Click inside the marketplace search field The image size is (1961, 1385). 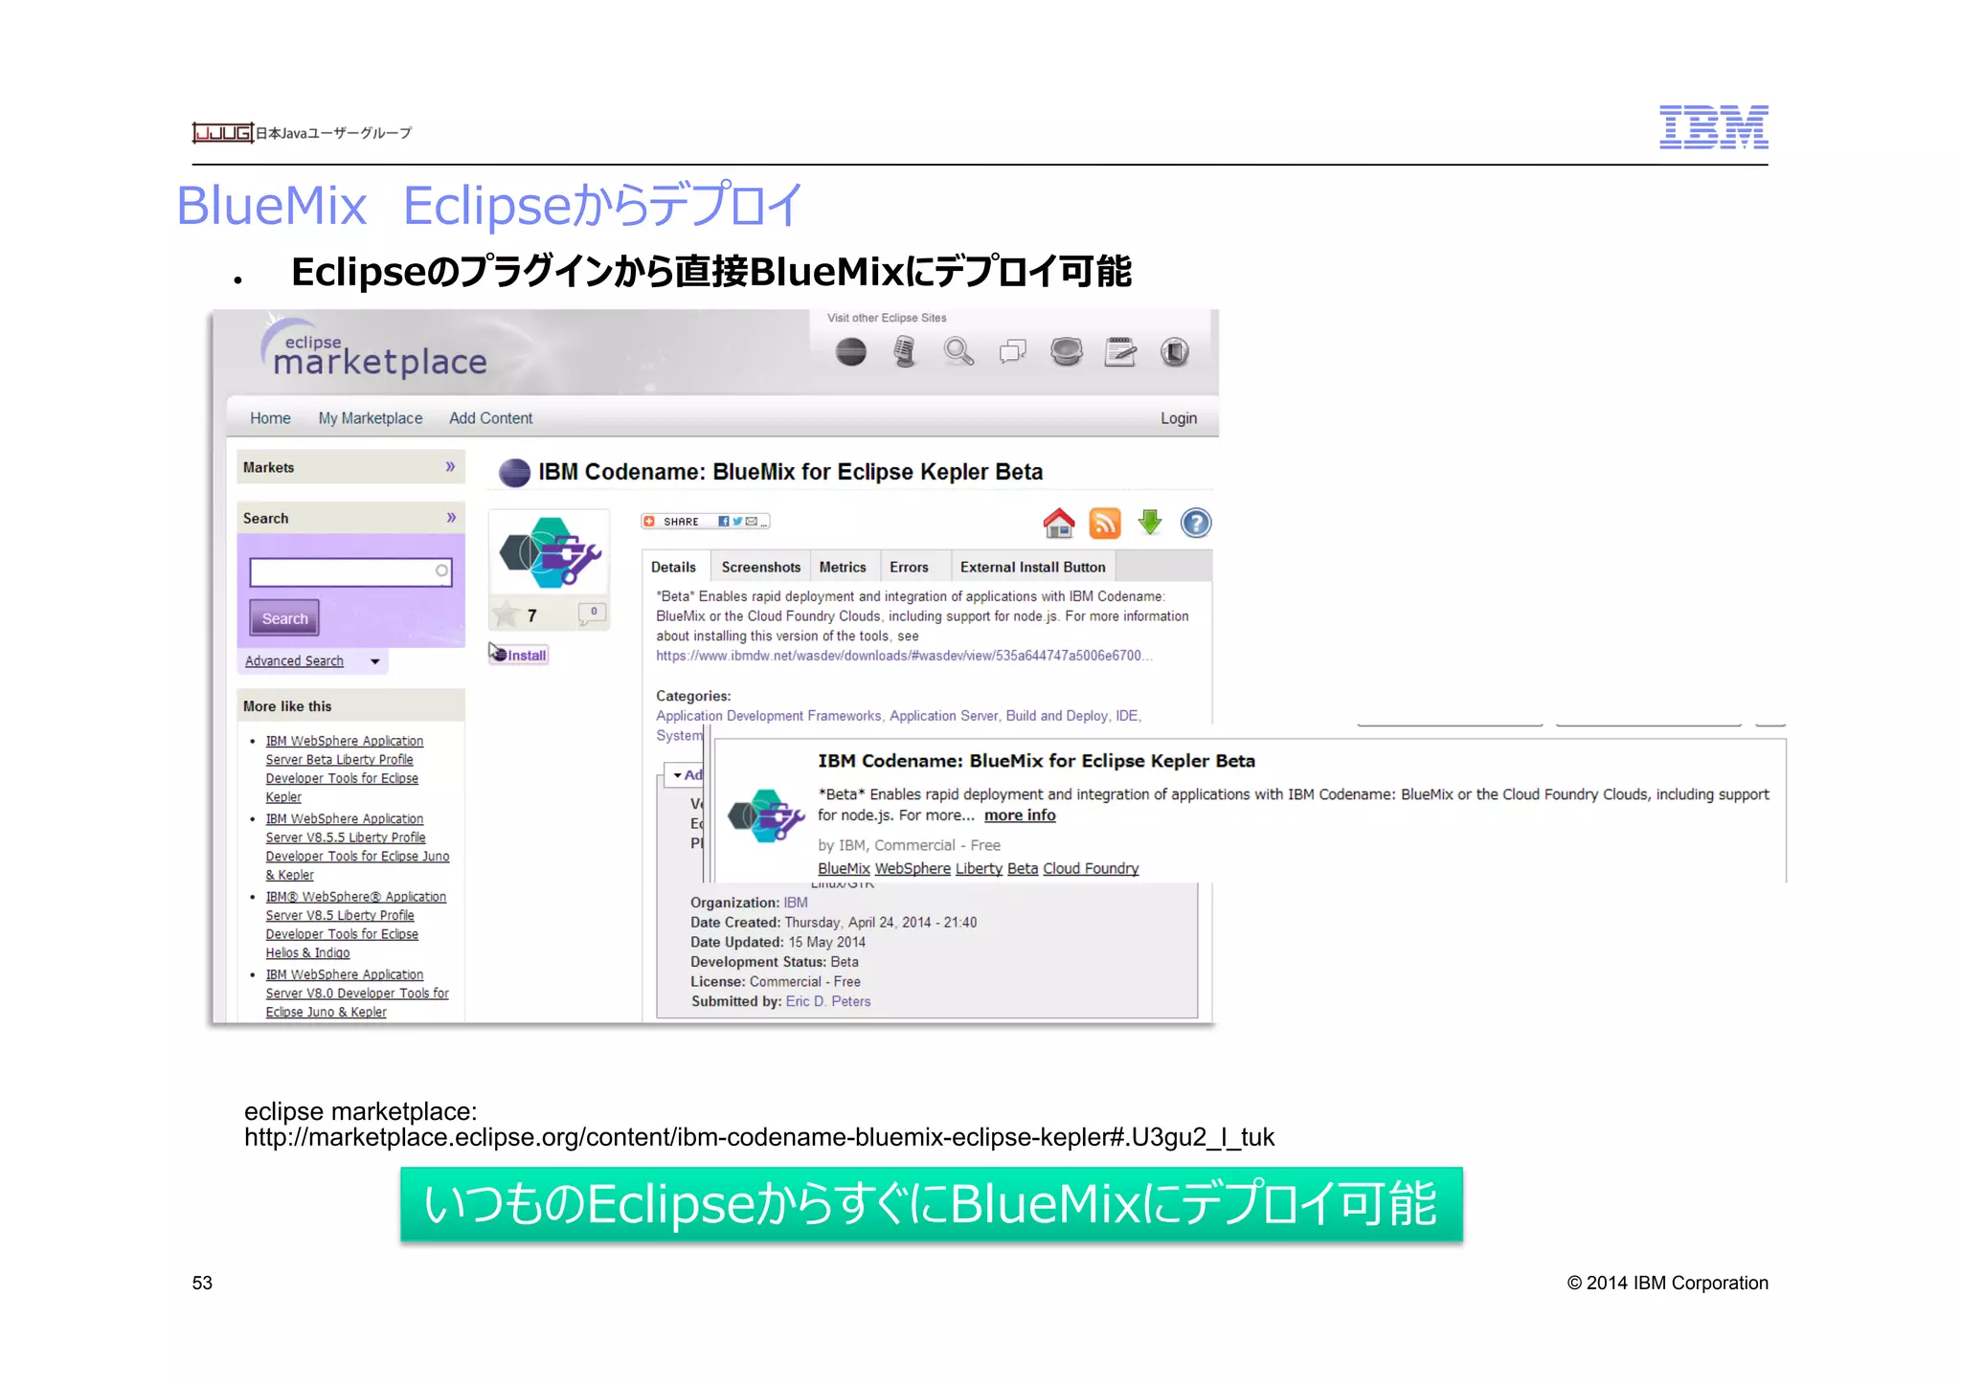point(350,571)
